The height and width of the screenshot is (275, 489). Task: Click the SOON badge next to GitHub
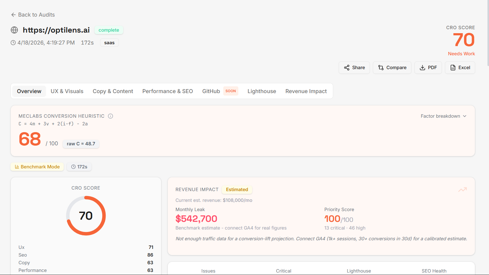pyautogui.click(x=231, y=91)
